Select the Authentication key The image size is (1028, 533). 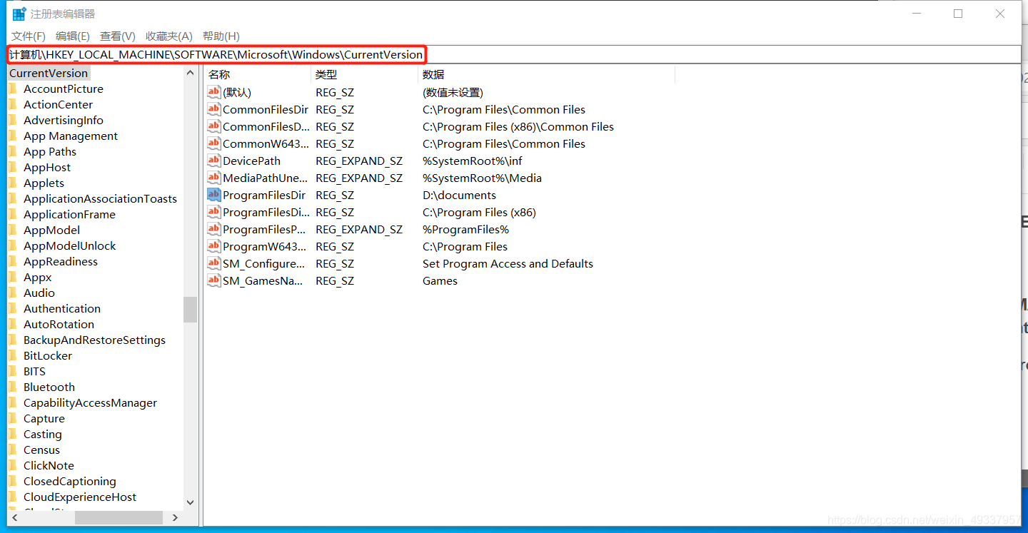point(62,308)
